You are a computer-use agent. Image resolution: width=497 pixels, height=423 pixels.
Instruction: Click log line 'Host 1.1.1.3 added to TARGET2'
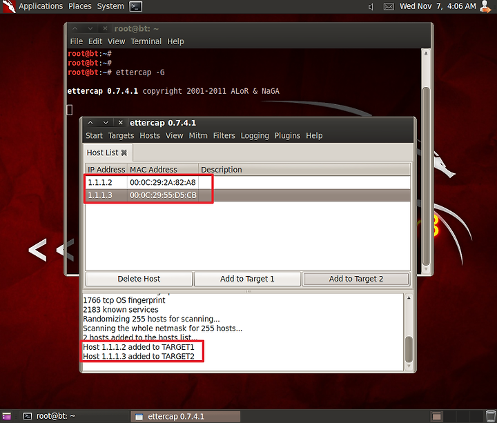click(139, 357)
